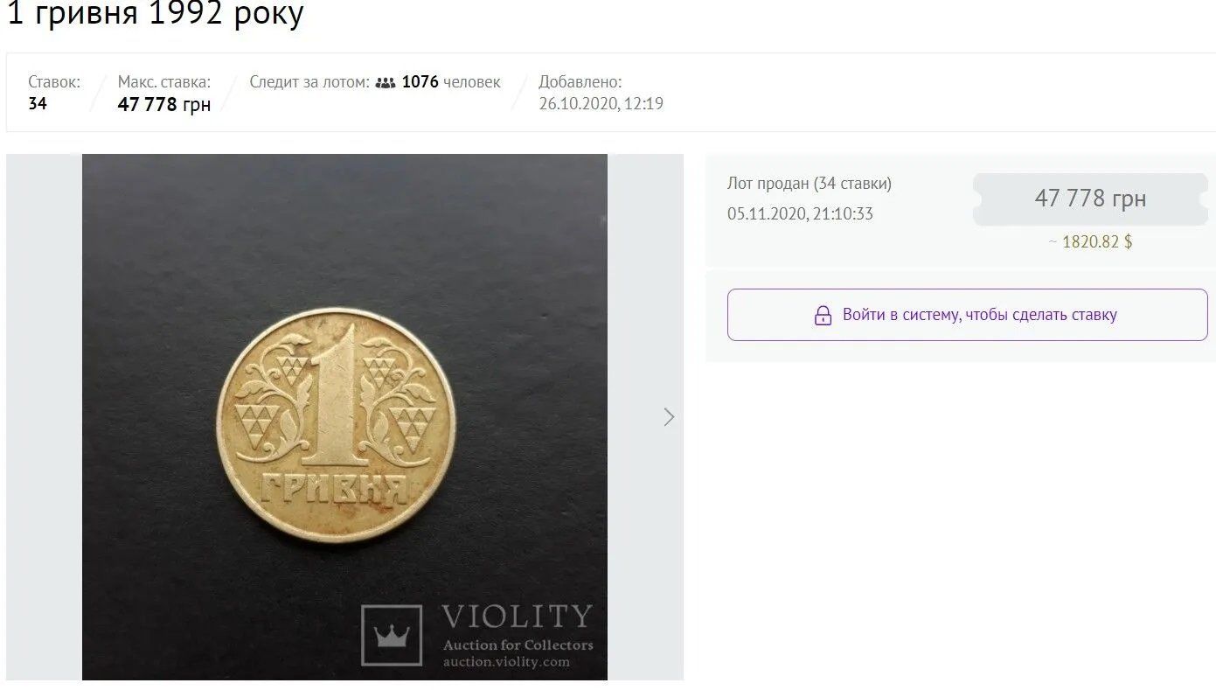Click the VIOLITY wordmark on the photo
Viewport: 1216px width, 690px height.
point(517,617)
